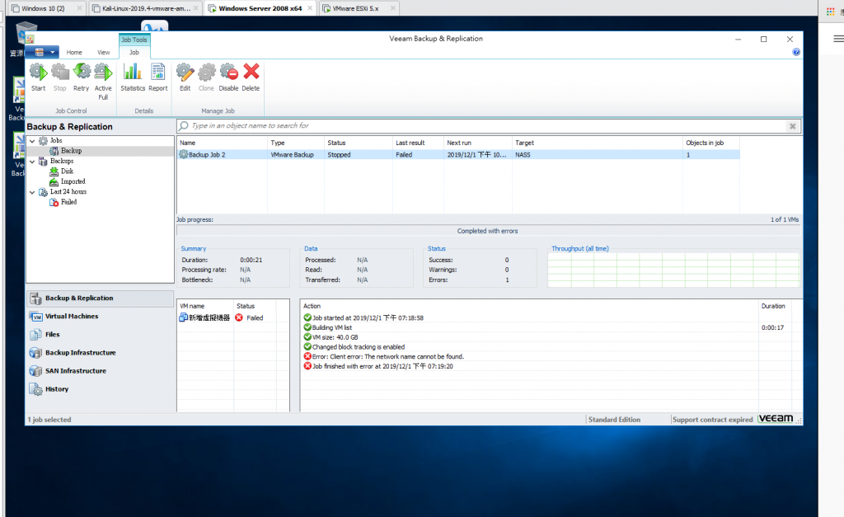Select Backups in the tree
844x517 pixels.
61,161
